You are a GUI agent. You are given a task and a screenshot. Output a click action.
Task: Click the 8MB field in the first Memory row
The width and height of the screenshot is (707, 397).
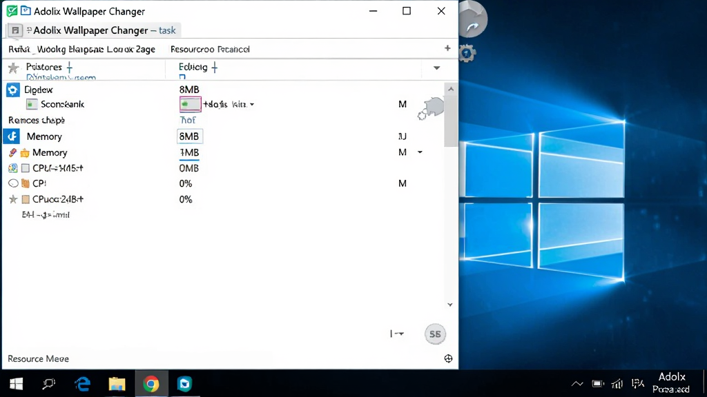click(189, 136)
